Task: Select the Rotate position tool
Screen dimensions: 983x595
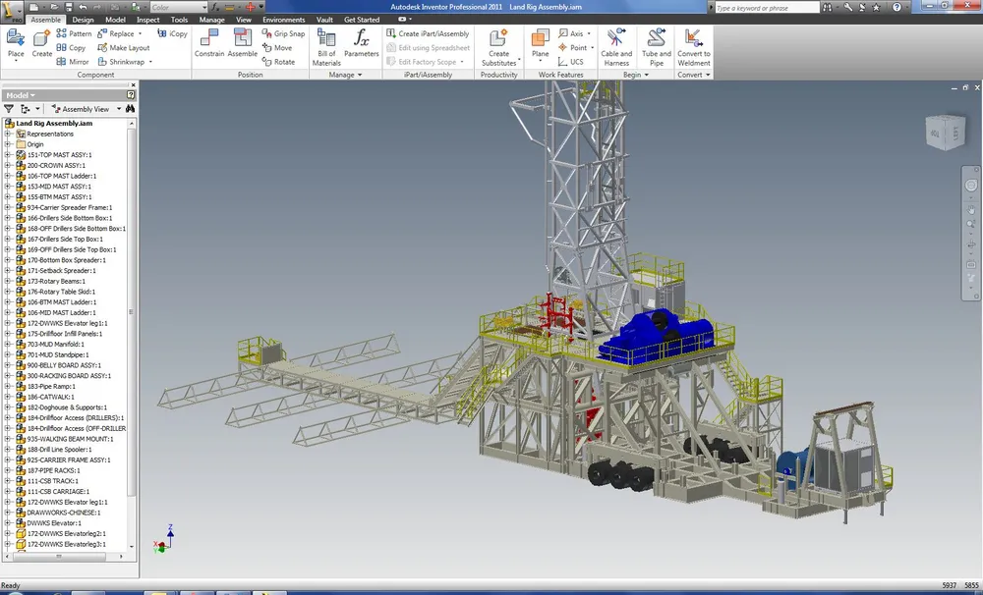Action: (x=279, y=62)
